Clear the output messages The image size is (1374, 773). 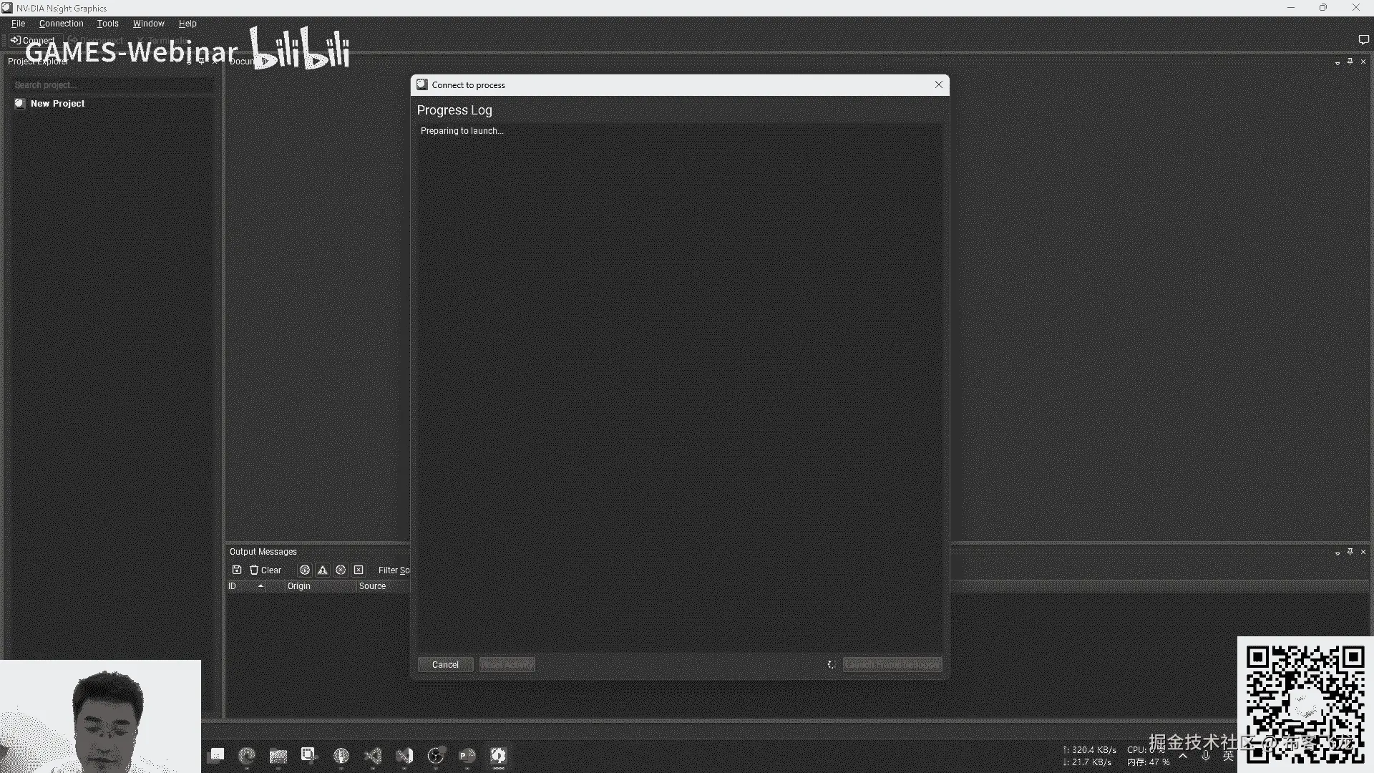click(x=265, y=570)
